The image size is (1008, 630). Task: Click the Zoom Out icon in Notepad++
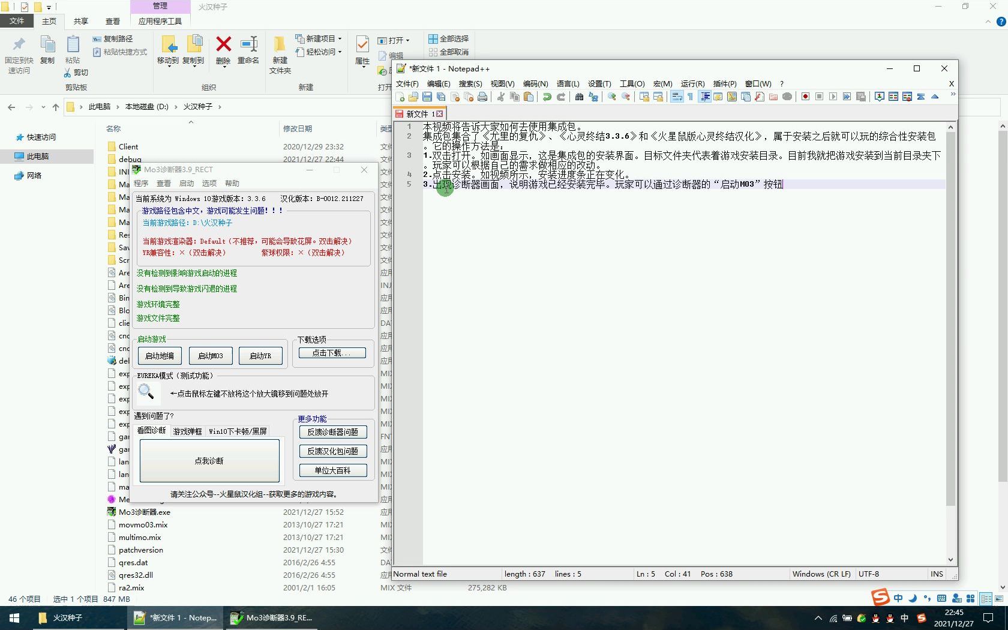pyautogui.click(x=626, y=97)
